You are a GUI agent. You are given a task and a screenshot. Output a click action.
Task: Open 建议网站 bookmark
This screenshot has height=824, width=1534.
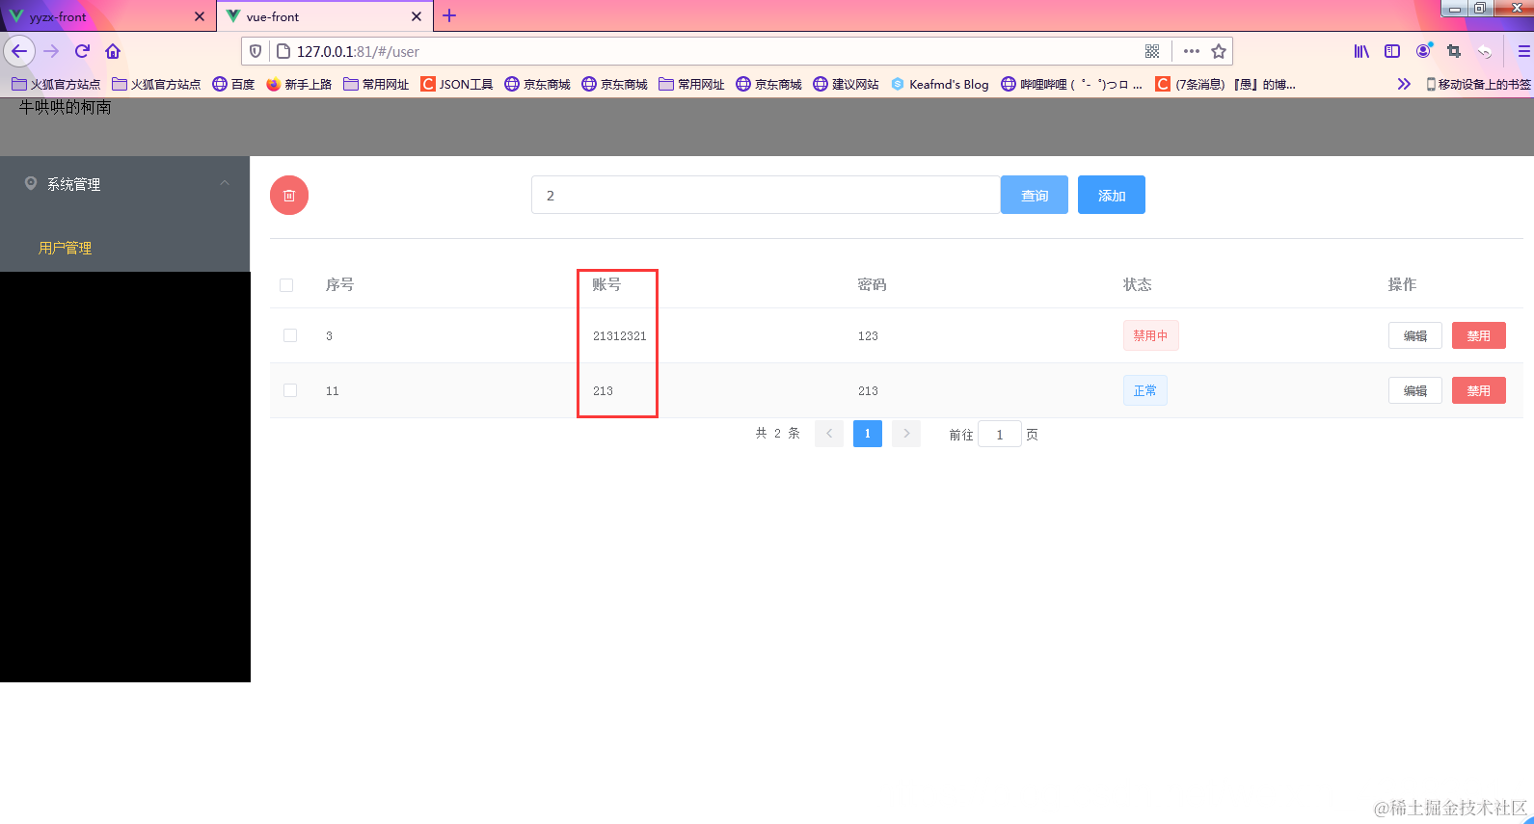846,84
